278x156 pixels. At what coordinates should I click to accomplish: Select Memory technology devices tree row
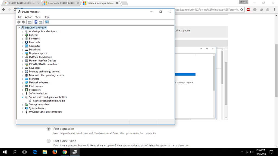click(44, 71)
